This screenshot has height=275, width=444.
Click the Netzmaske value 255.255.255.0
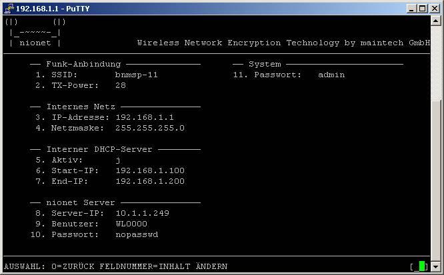pyautogui.click(x=150, y=128)
